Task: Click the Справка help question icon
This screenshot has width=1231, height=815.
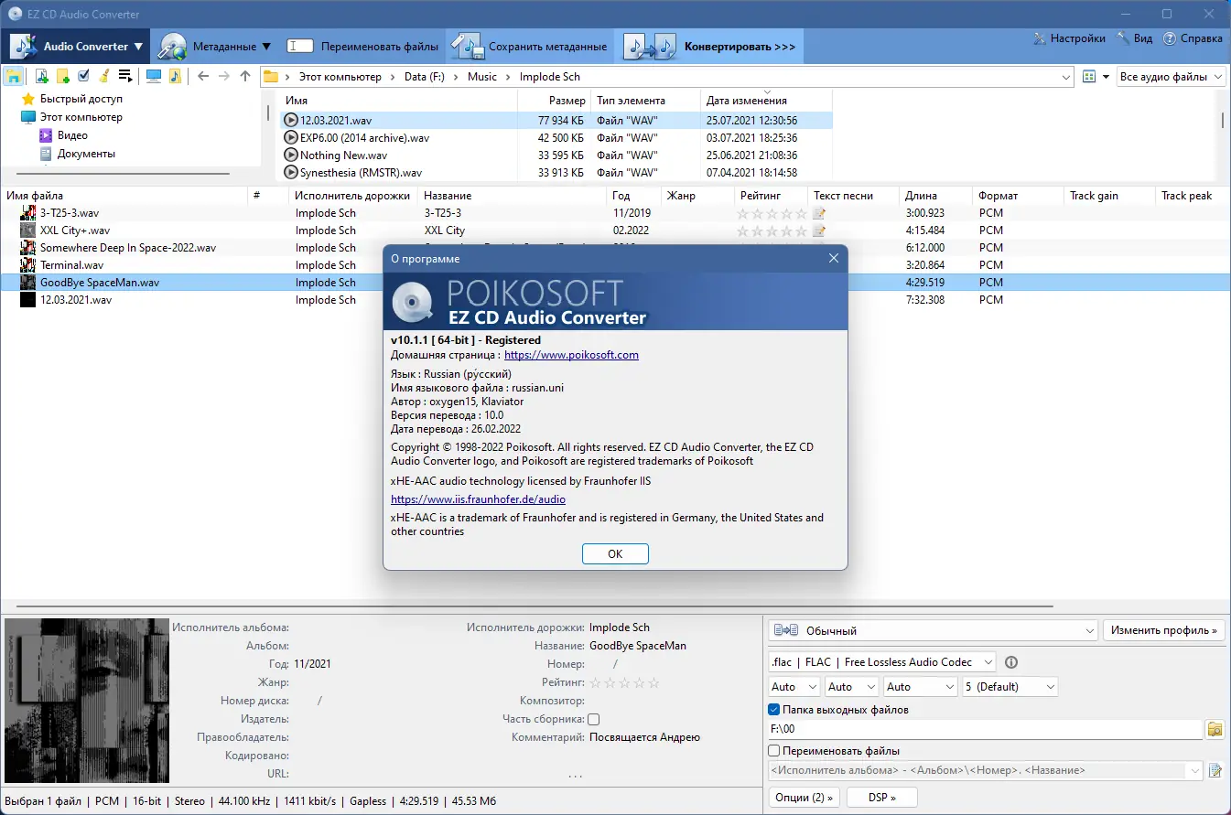Action: [1170, 38]
